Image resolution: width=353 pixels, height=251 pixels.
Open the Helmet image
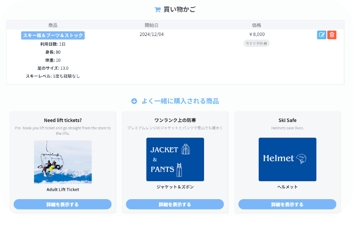tap(287, 159)
